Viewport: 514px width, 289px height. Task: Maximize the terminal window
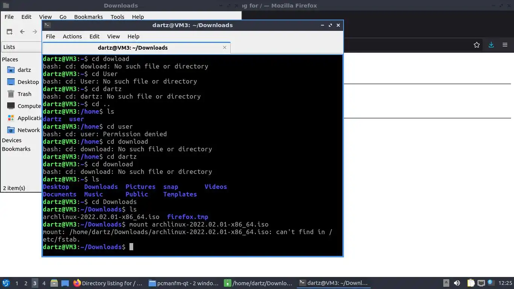(x=330, y=25)
